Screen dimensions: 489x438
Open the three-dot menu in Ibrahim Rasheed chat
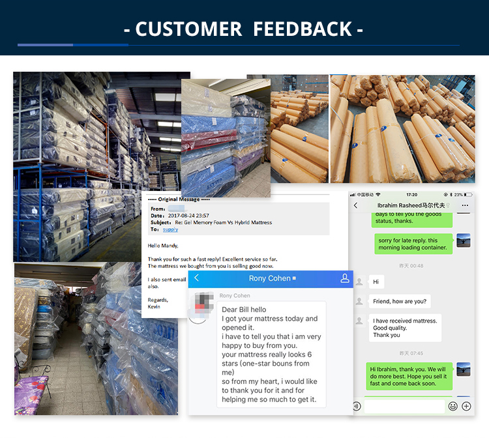(465, 205)
